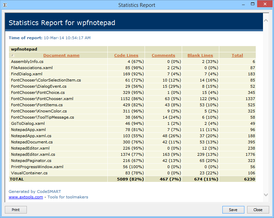Click the sigma application icon in title bar

pyautogui.click(x=5, y=5)
